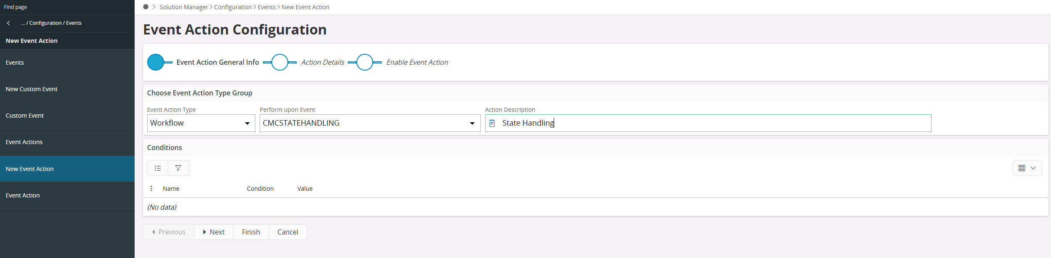Focus the Action Description text field
Image resolution: width=1051 pixels, height=258 pixels.
tap(715, 123)
